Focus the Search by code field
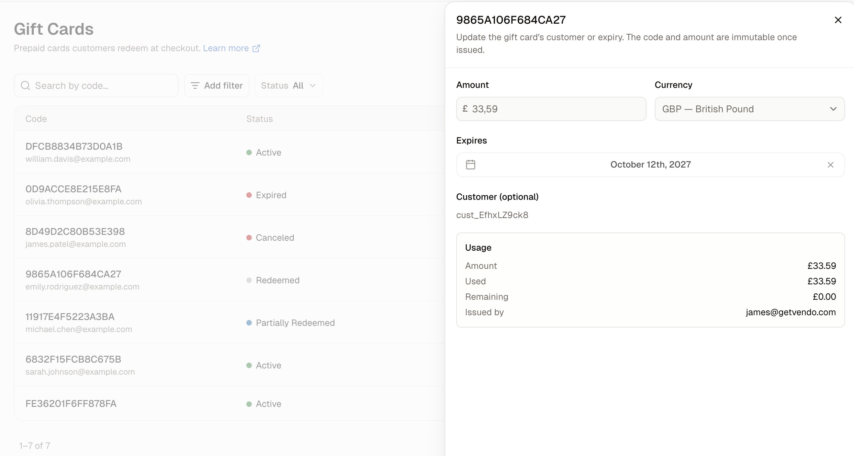 point(96,85)
